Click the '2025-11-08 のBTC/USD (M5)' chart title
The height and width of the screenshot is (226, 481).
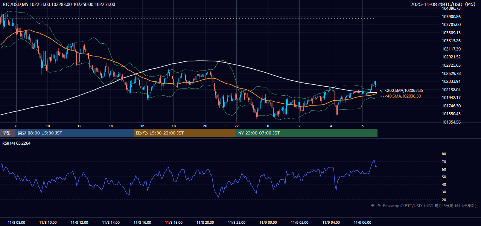click(x=443, y=5)
